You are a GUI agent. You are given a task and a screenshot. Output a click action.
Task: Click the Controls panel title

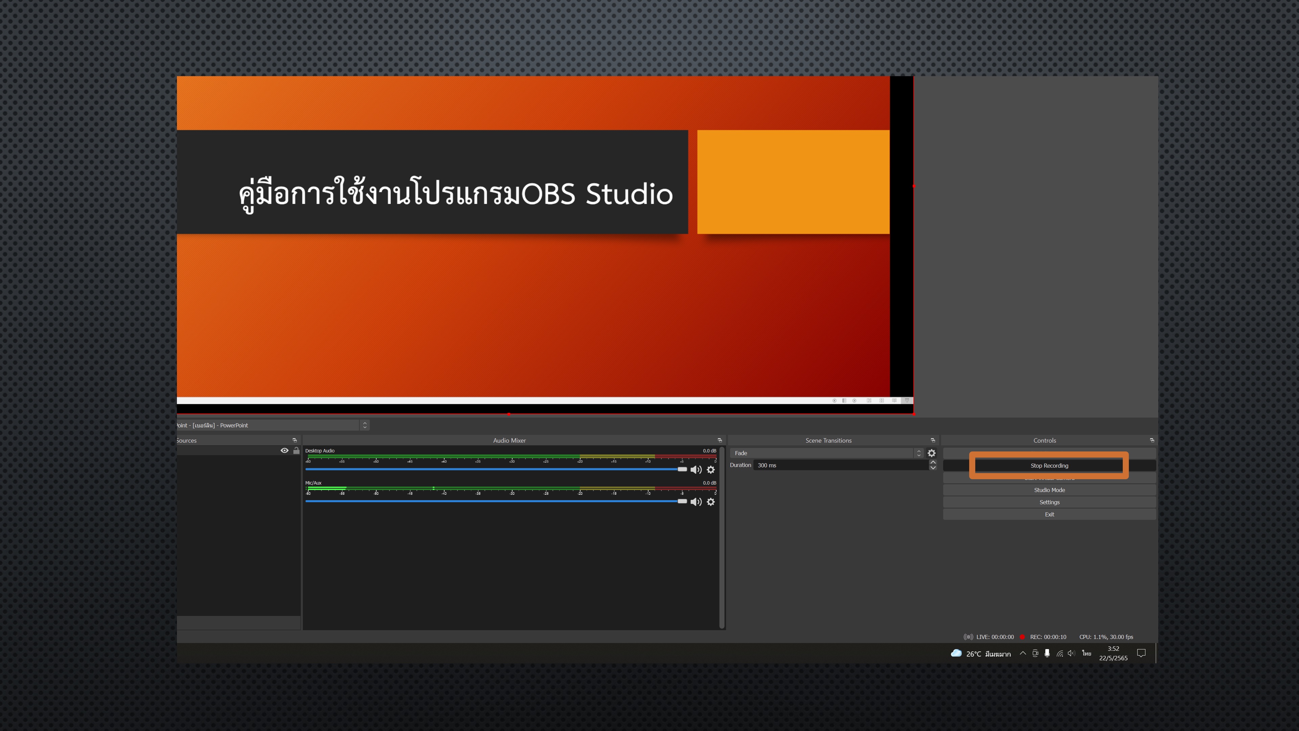(1045, 440)
